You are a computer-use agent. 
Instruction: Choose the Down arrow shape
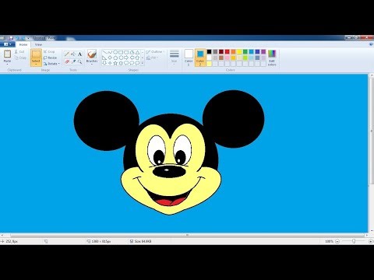104,63
